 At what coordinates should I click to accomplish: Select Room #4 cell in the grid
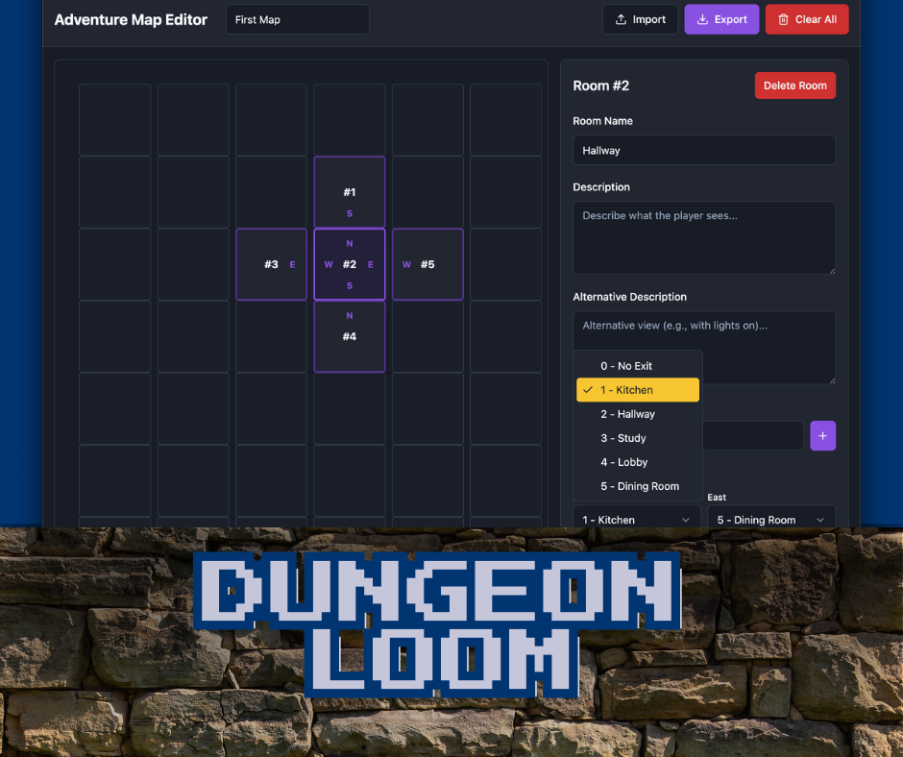click(350, 336)
